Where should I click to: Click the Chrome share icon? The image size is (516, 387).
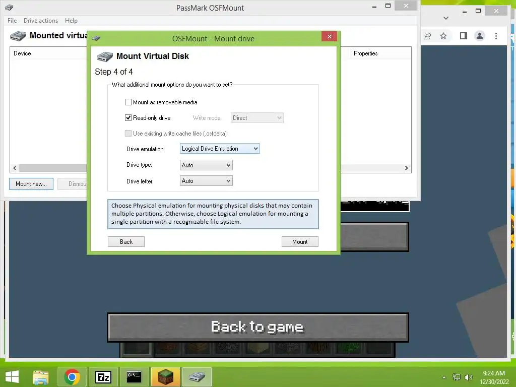[427, 36]
